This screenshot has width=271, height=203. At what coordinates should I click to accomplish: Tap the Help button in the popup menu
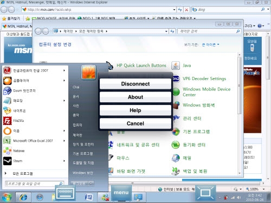tap(135, 110)
